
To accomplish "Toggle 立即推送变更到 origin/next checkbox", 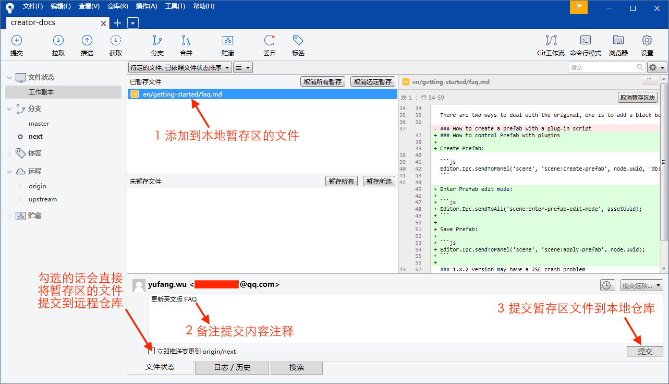I will point(151,351).
